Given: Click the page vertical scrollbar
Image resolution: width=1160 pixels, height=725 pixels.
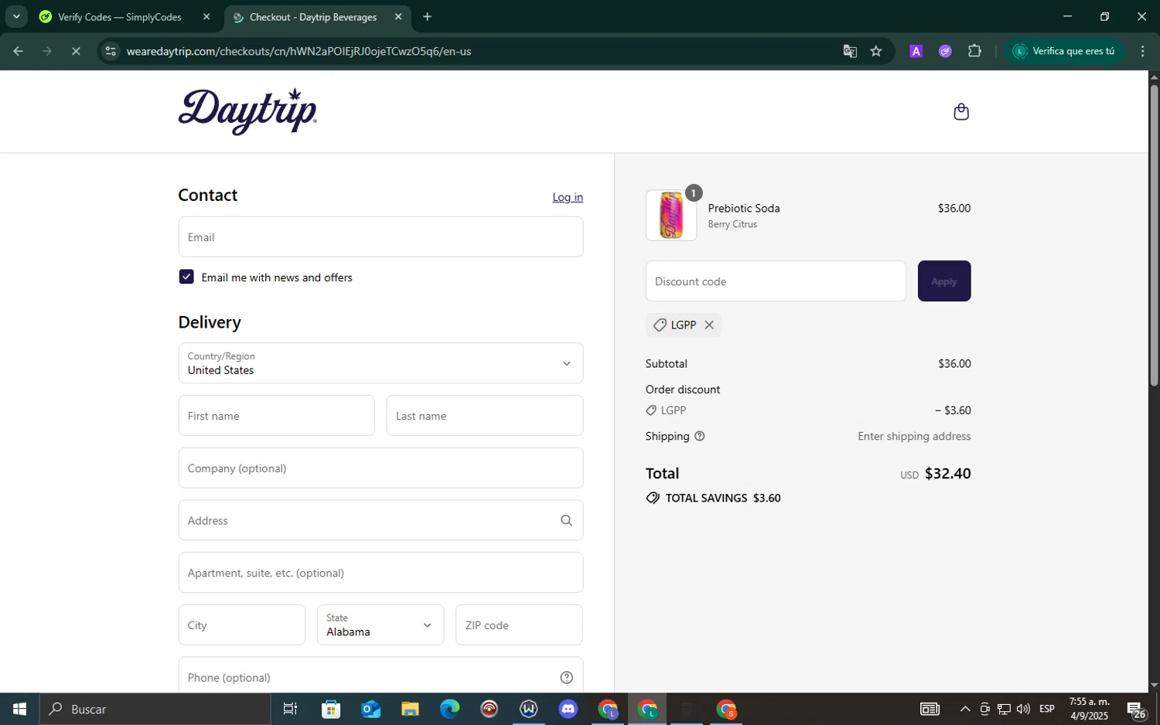Looking at the screenshot, I should pos(1154,234).
